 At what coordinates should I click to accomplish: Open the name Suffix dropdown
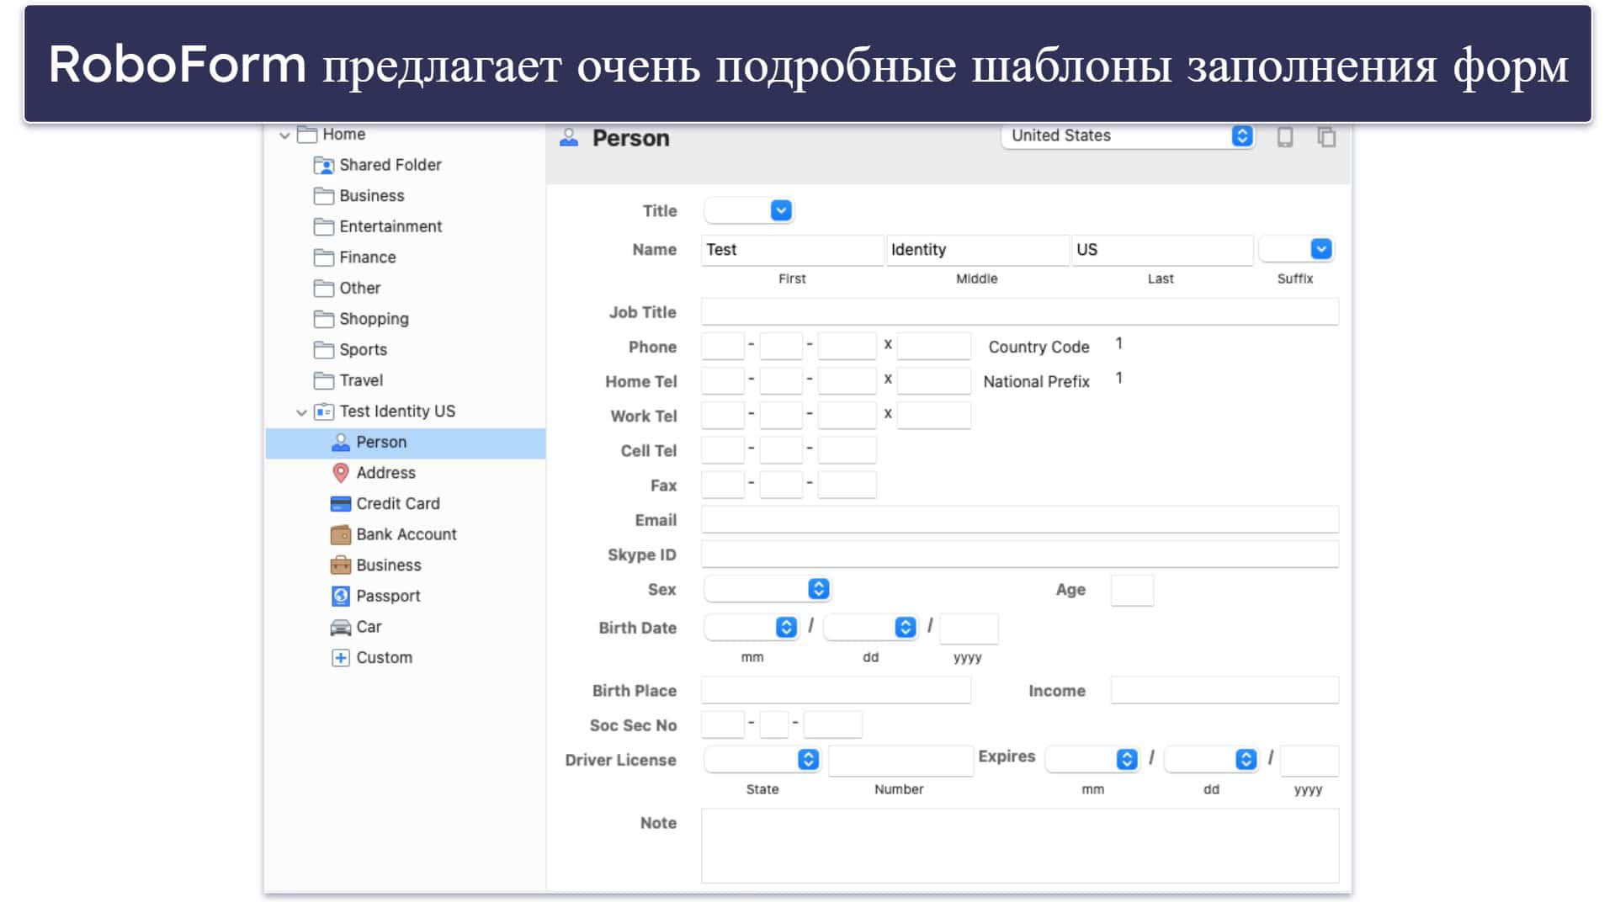click(1296, 249)
